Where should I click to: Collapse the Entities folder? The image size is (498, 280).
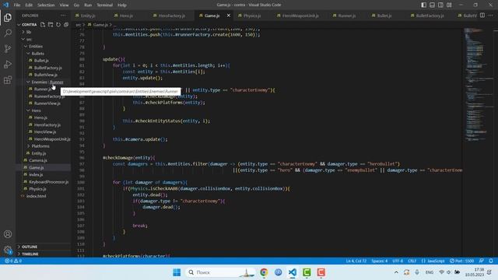pyautogui.click(x=36, y=47)
